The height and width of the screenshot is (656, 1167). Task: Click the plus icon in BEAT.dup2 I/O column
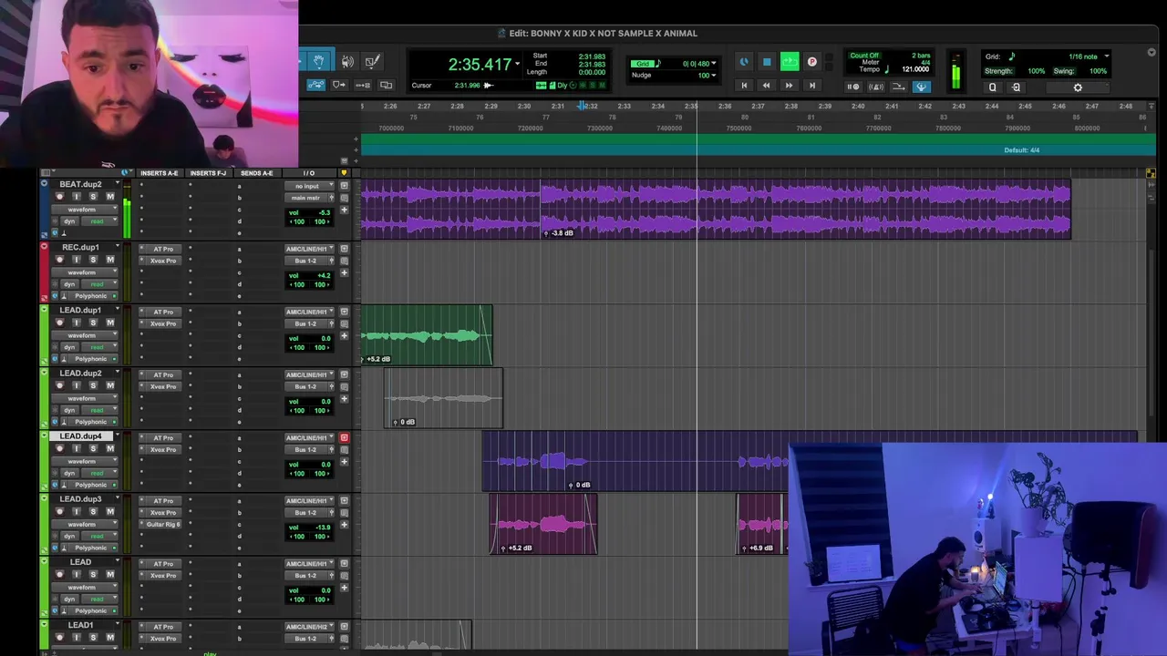pyautogui.click(x=344, y=210)
